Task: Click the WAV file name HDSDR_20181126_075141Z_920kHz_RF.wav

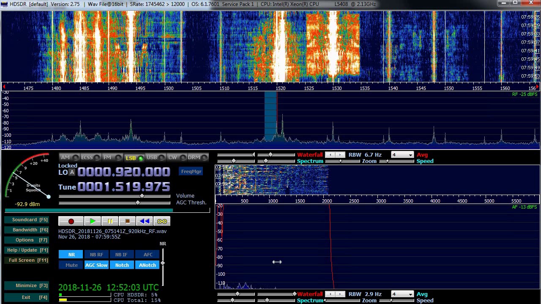Action: [x=112, y=231]
